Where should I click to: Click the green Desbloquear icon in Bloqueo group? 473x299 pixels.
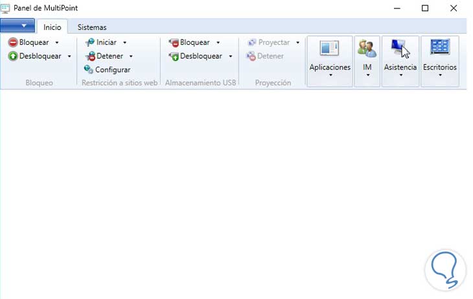13,56
